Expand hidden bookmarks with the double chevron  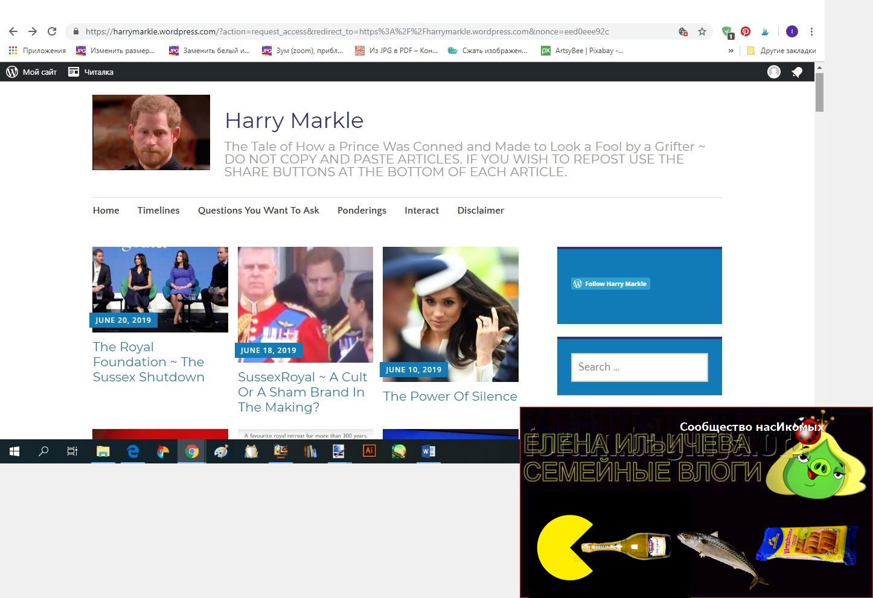tap(731, 51)
